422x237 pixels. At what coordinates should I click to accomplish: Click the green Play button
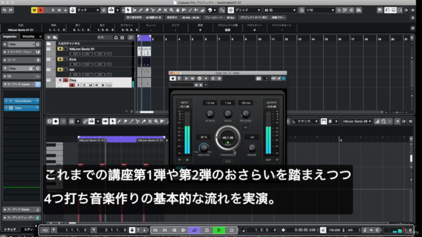(x=219, y=230)
